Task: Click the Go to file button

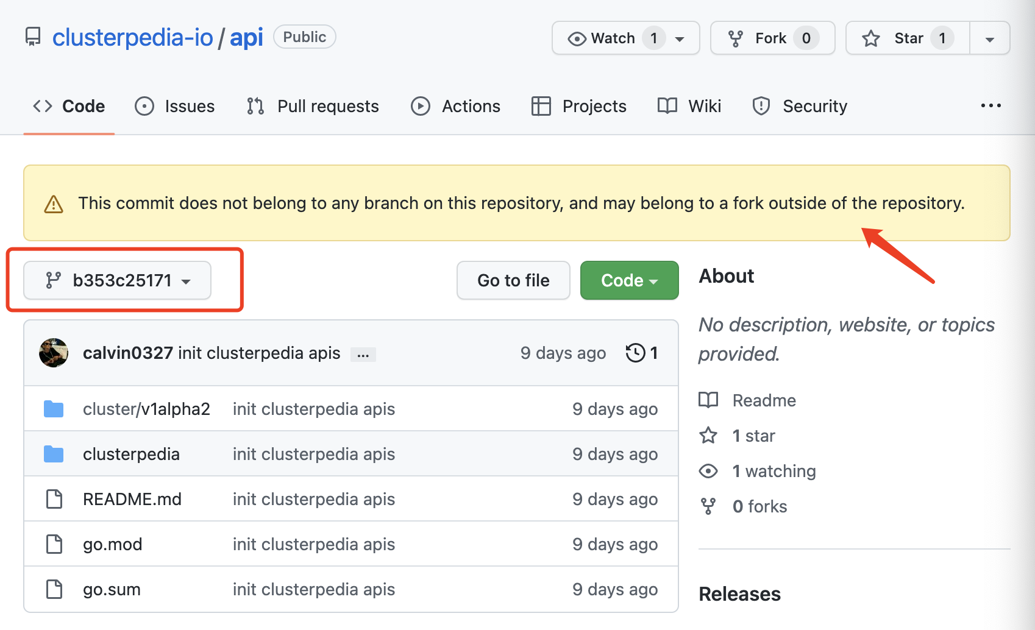Action: pyautogui.click(x=513, y=280)
